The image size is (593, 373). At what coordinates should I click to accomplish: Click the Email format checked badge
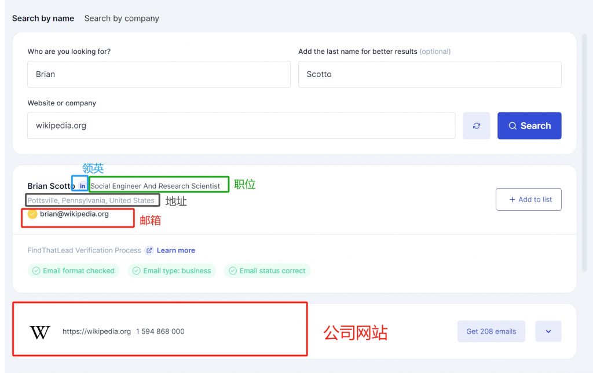click(x=74, y=271)
